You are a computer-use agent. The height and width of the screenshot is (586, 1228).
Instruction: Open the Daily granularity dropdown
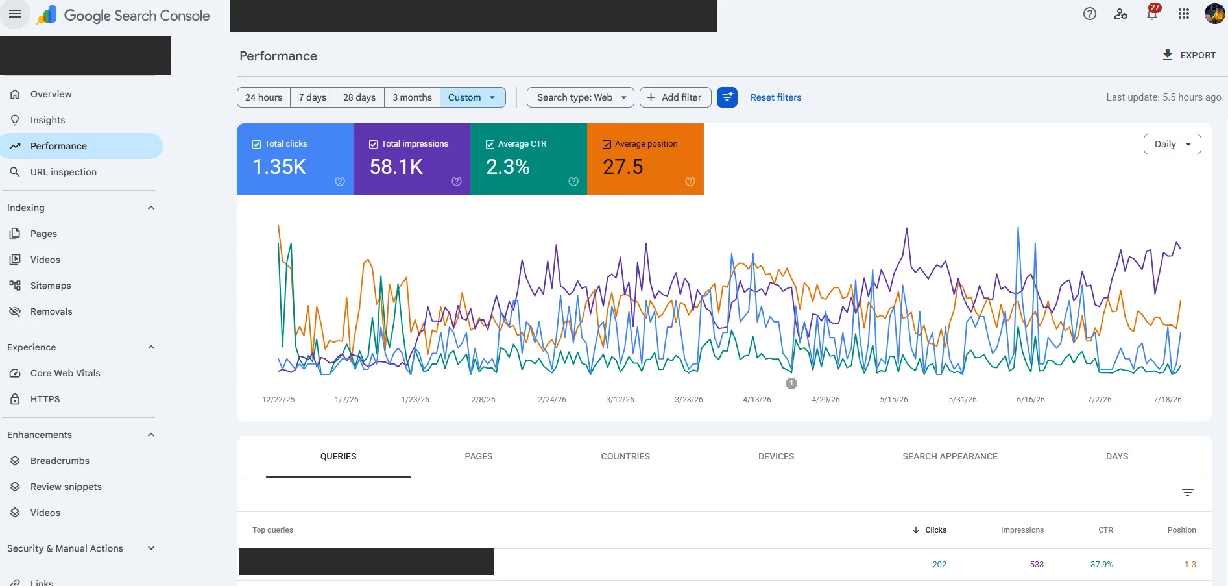pyautogui.click(x=1172, y=144)
